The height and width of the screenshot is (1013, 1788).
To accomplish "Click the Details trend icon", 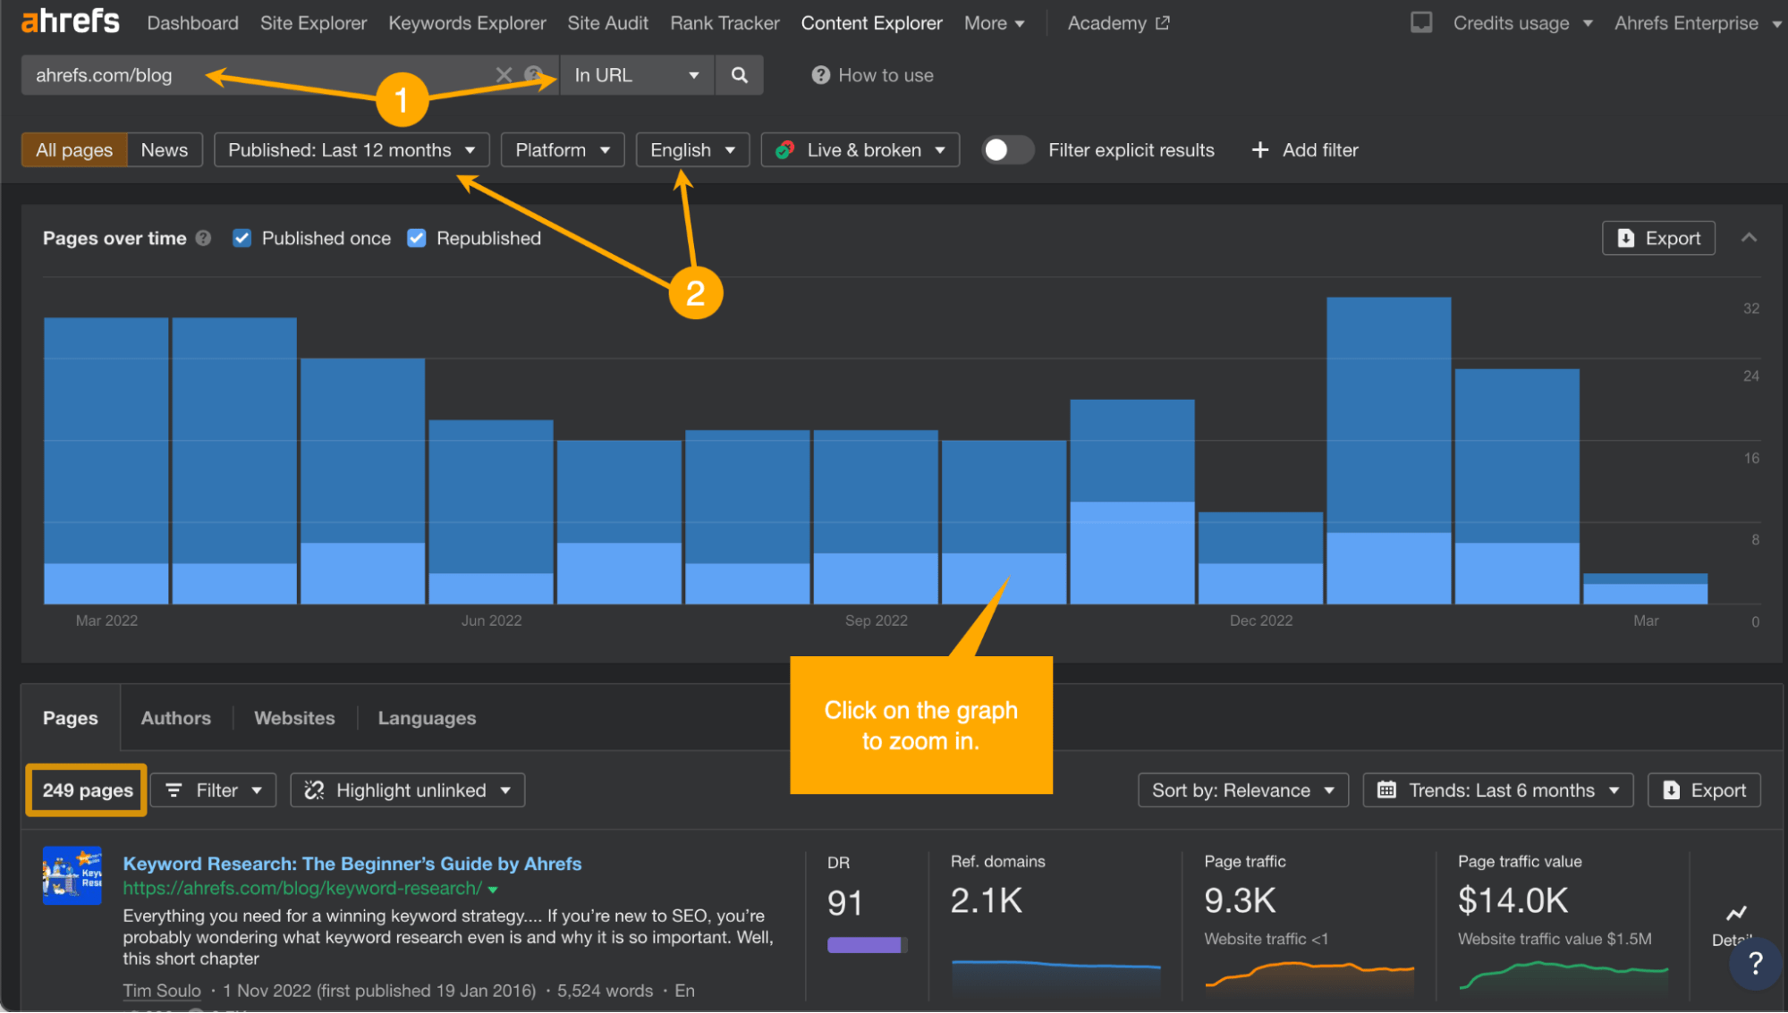I will click(x=1735, y=914).
